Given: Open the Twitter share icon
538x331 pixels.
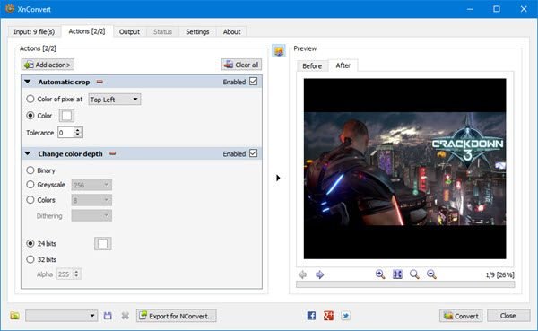Looking at the screenshot, I should point(345,316).
